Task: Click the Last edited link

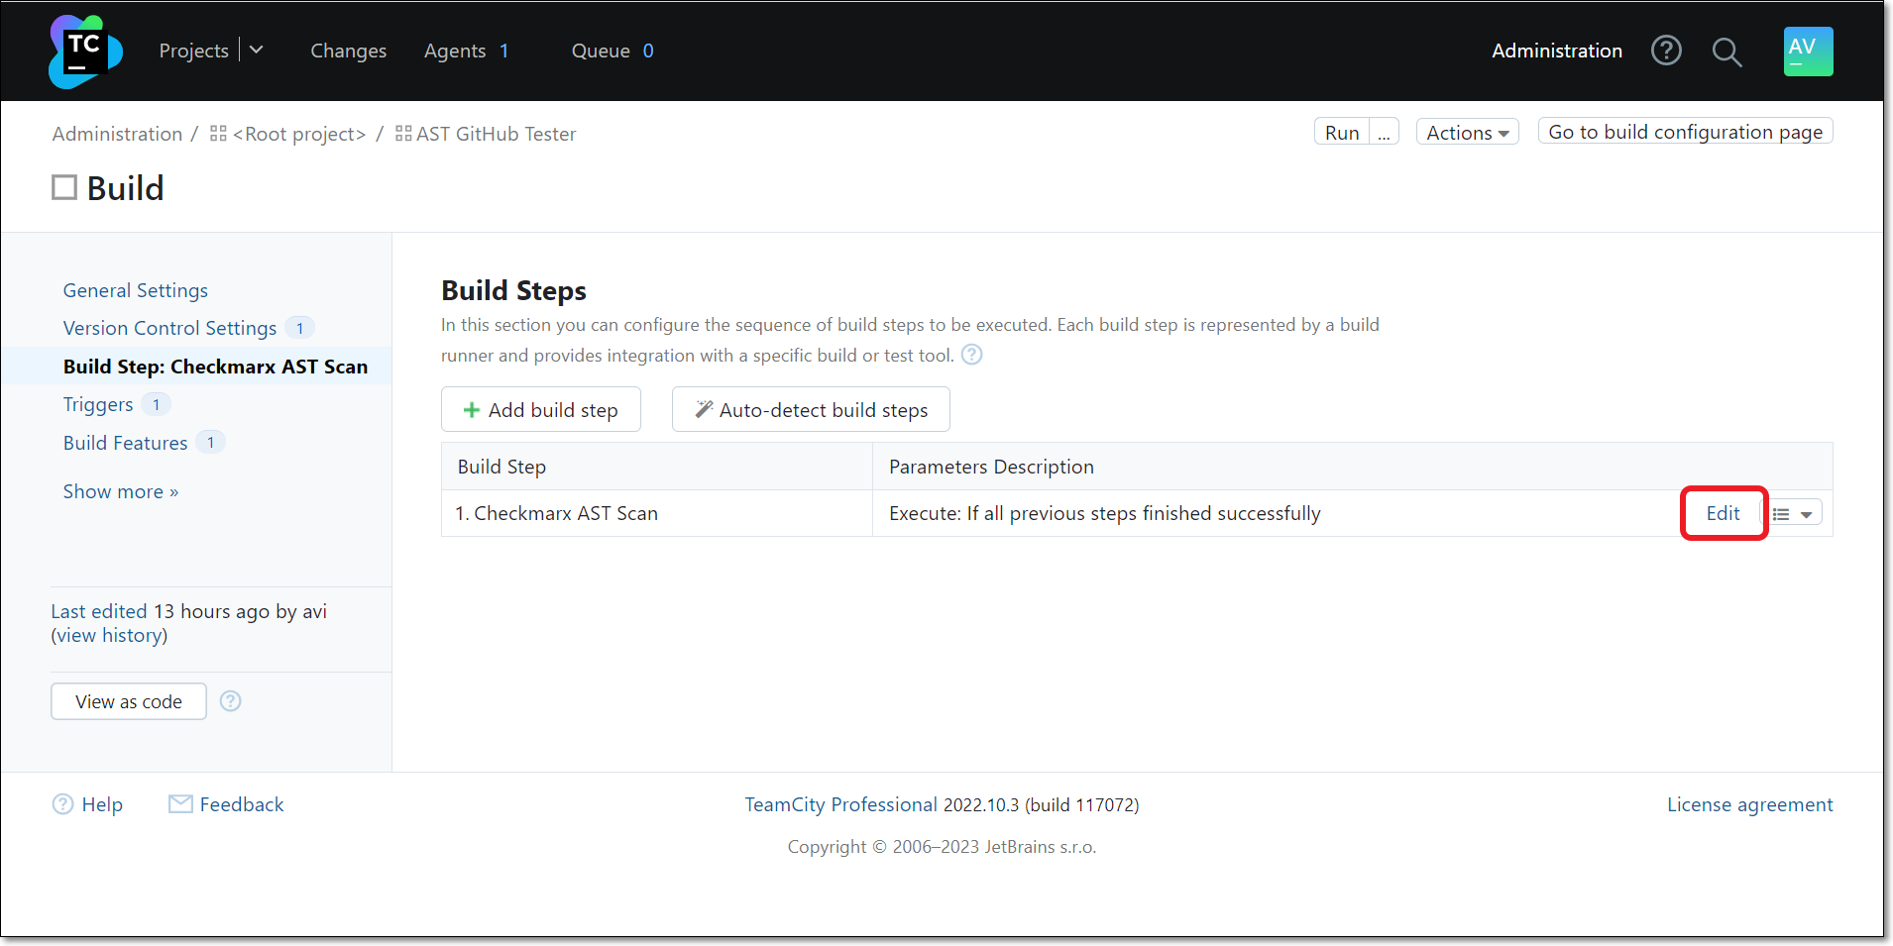Action: [99, 611]
